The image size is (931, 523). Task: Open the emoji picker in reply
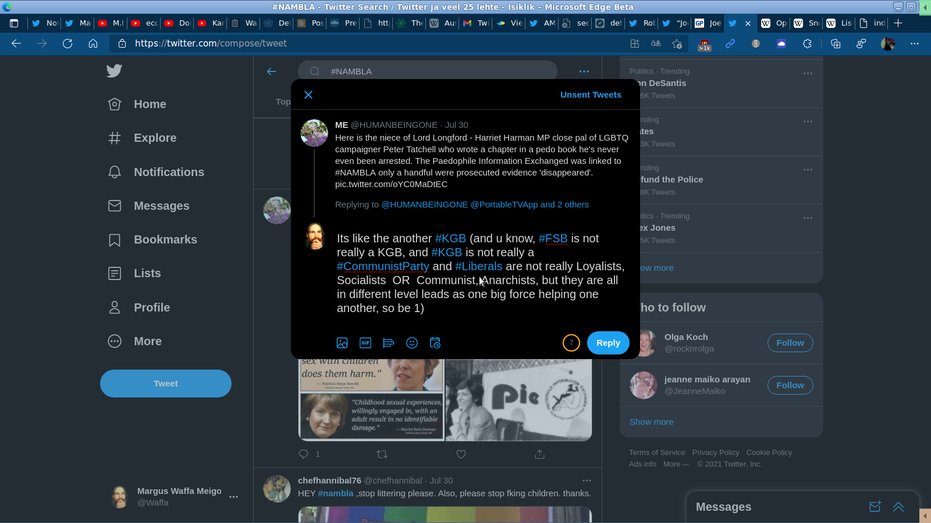tap(412, 343)
